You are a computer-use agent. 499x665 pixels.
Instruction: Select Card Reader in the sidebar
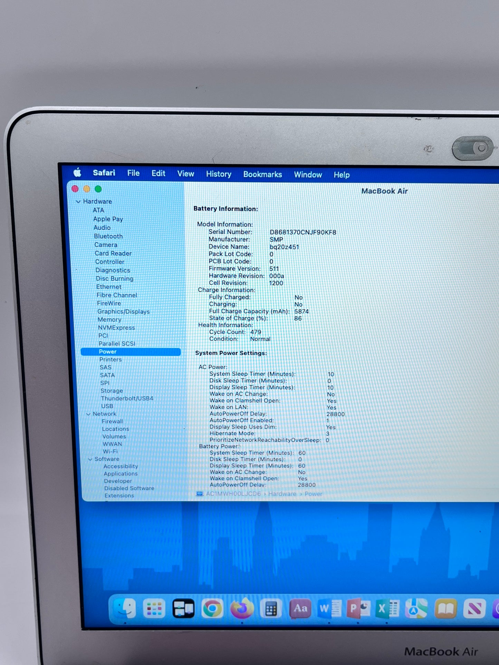pyautogui.click(x=113, y=253)
